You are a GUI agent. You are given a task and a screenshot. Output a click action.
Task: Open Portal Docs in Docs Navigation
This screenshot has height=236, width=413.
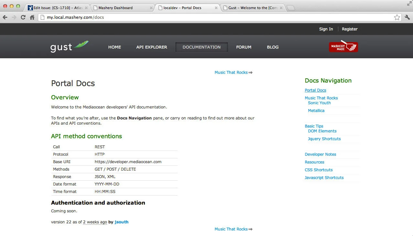click(315, 90)
